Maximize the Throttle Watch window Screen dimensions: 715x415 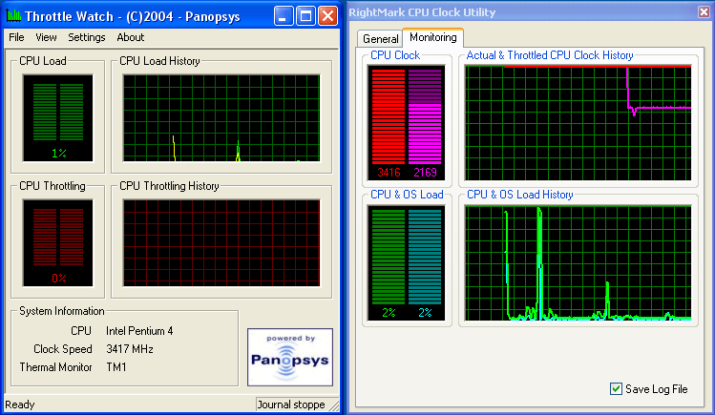coord(305,16)
